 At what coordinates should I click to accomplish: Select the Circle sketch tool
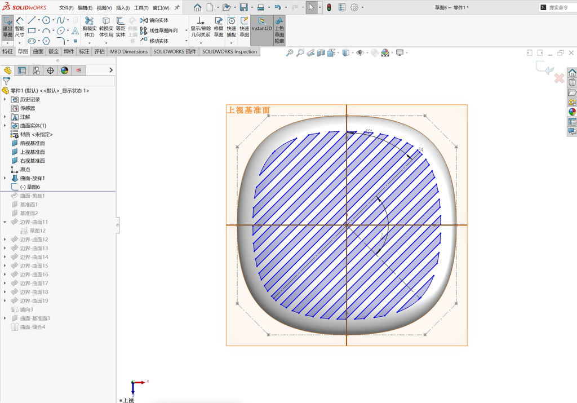[46, 20]
